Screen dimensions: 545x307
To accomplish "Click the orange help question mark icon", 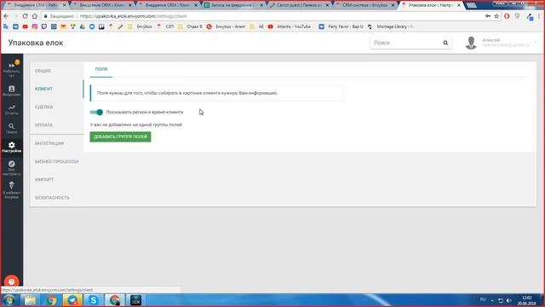I will (11, 281).
